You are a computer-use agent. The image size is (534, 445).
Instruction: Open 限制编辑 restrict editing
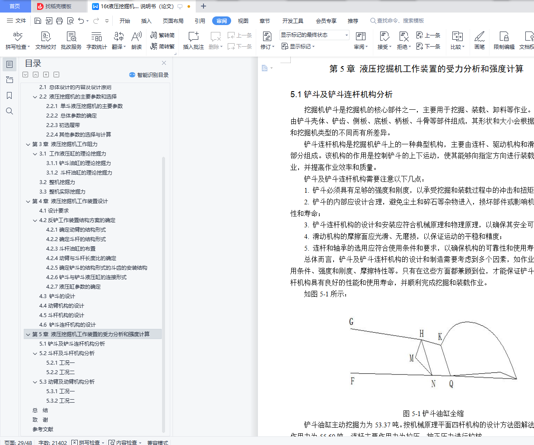coord(504,41)
